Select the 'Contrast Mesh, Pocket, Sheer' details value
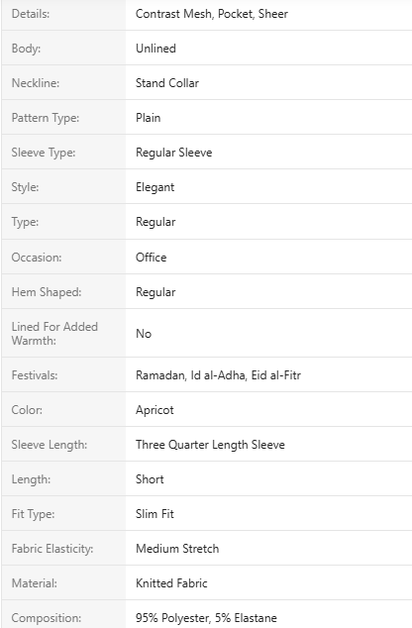The width and height of the screenshot is (412, 628). [211, 14]
